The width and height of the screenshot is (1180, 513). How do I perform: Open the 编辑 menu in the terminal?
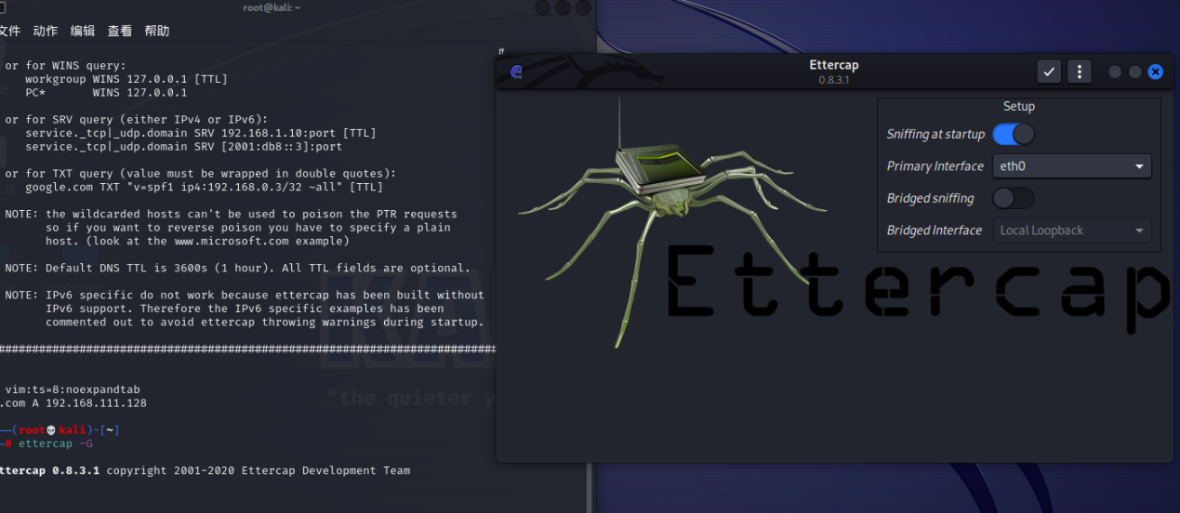83,31
